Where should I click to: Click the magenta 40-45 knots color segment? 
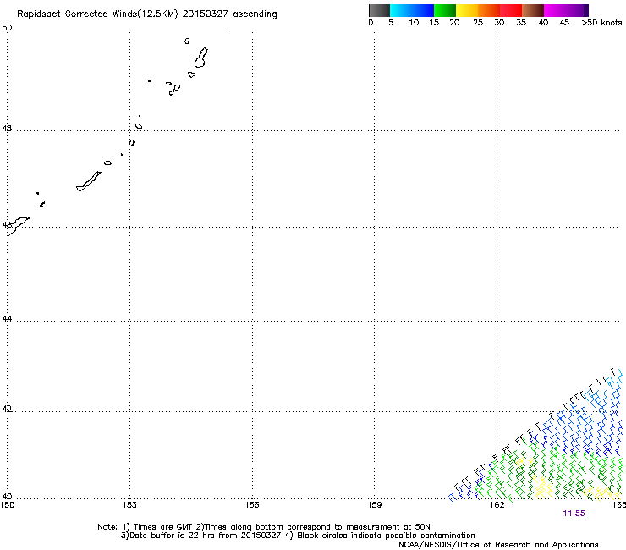tap(555, 10)
